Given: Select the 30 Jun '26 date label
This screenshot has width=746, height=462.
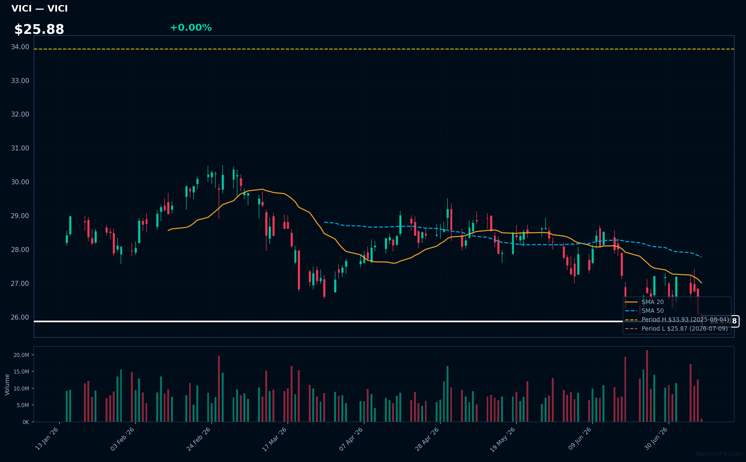Looking at the screenshot, I should pyautogui.click(x=656, y=439).
